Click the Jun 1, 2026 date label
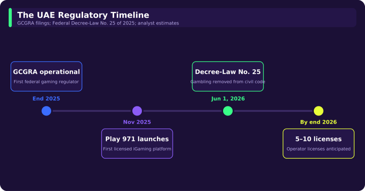365x191 pixels. pyautogui.click(x=228, y=99)
